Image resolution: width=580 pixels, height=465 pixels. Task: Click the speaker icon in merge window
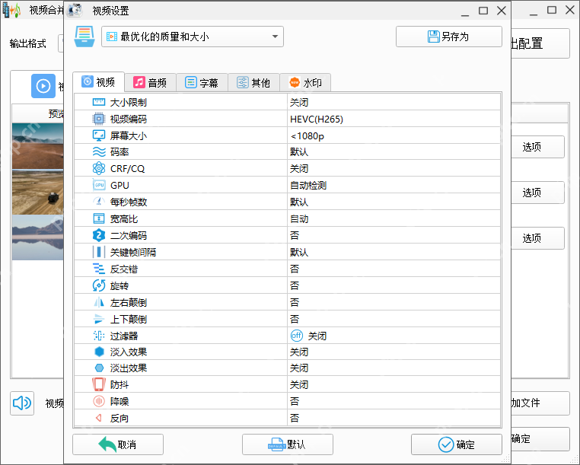tap(22, 403)
